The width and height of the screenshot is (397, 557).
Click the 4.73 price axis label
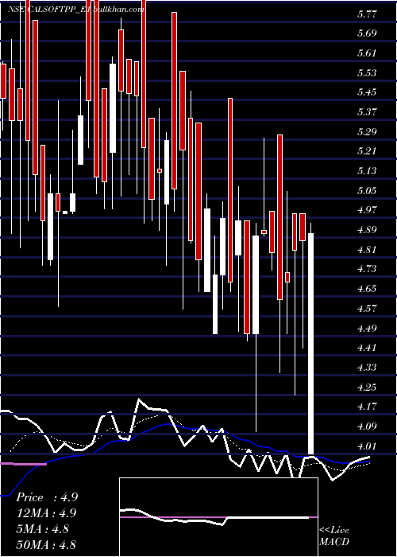pos(367,269)
